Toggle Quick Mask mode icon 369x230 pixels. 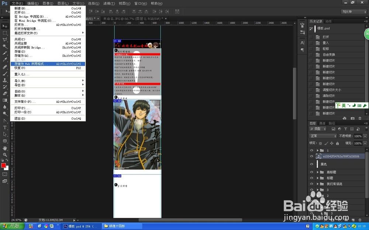coord(5,174)
